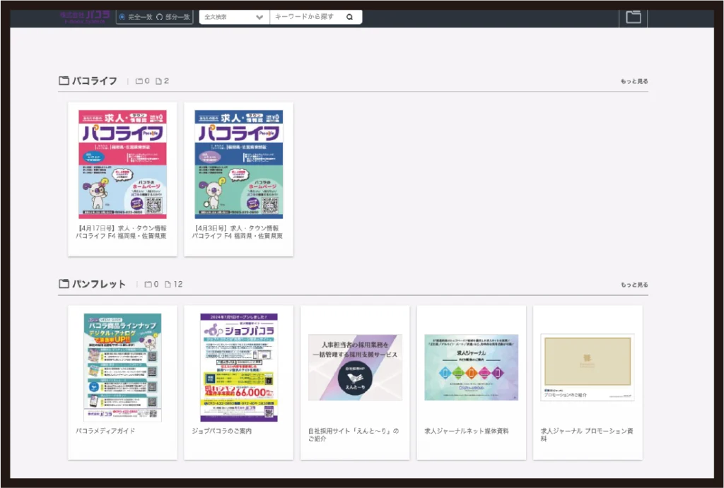Click the 求人ジャーナル プロモーション資料 title text
The width and height of the screenshot is (724, 488).
[587, 434]
